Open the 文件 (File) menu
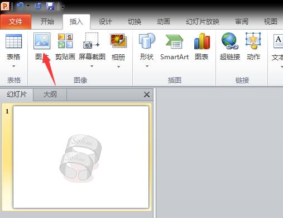The image size is (283, 218). (16, 22)
